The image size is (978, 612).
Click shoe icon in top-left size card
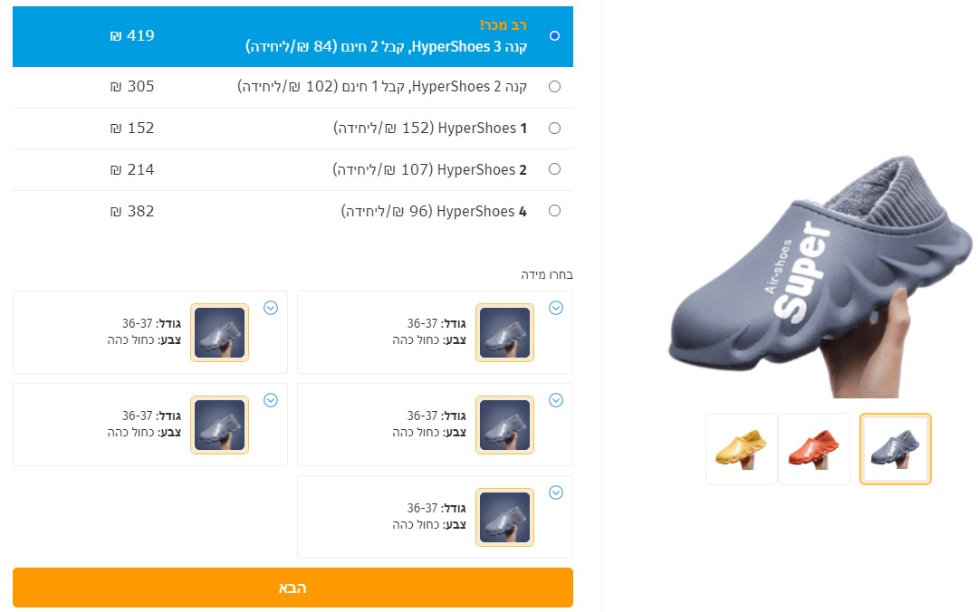tap(219, 332)
